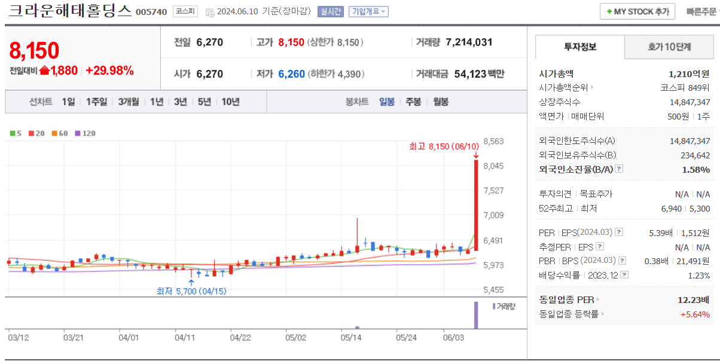Viewport: 720px width, 361px height.
Task: Click the 실시간 badge button
Action: (331, 11)
